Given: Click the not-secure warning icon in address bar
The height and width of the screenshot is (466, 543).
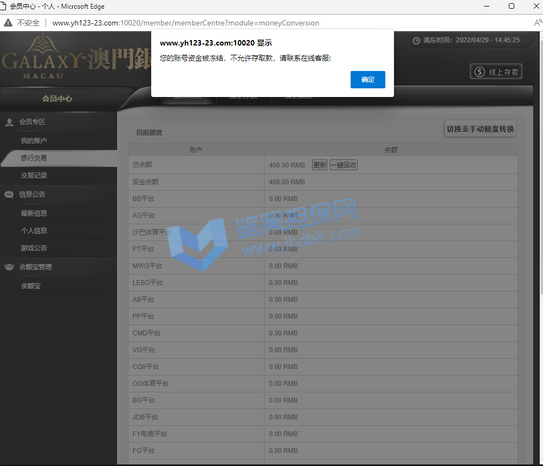Looking at the screenshot, I should [x=8, y=23].
